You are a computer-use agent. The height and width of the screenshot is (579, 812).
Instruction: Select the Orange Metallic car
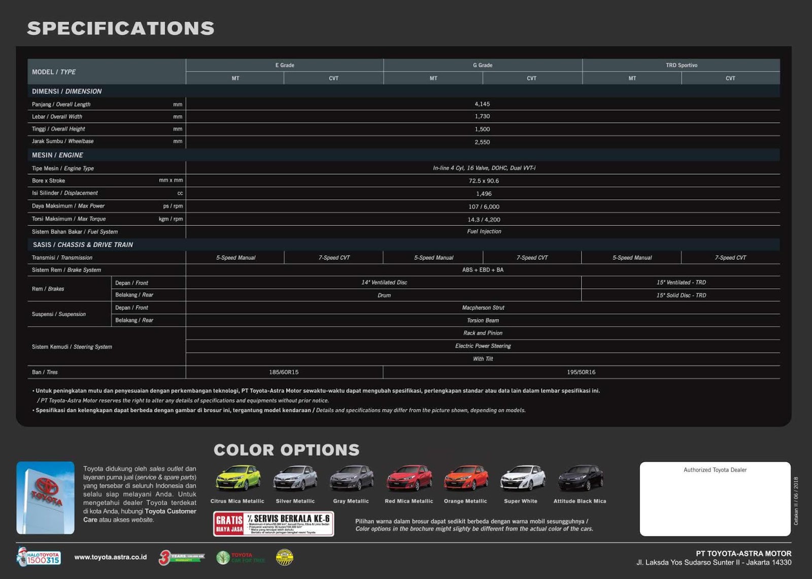[465, 479]
